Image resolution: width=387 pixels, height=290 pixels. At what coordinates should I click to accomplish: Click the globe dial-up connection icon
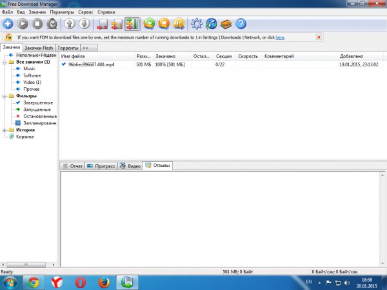click(x=212, y=24)
